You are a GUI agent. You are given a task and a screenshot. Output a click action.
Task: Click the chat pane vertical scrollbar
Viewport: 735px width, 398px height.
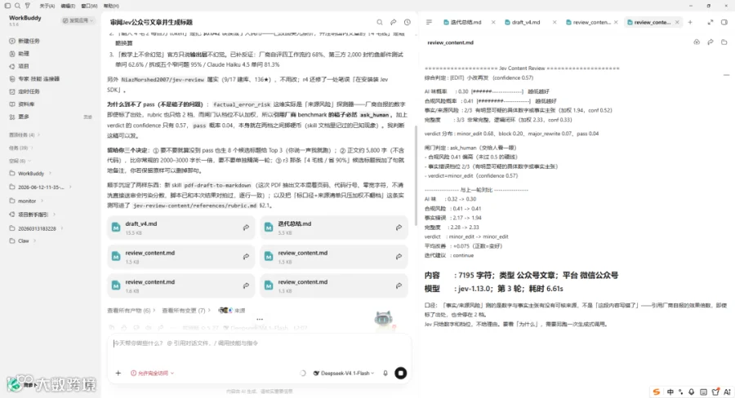415,175
